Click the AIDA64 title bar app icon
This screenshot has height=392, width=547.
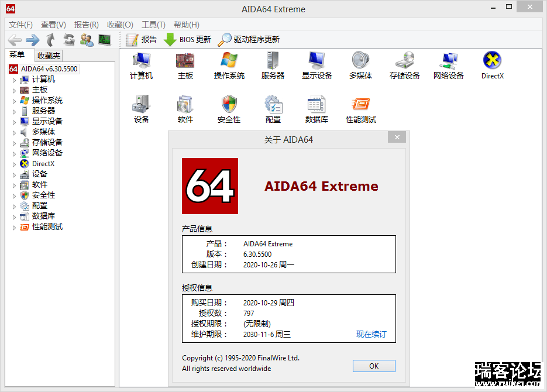coord(11,8)
